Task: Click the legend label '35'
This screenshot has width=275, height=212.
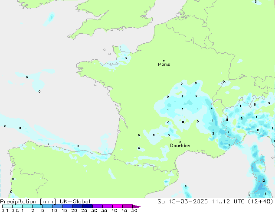Action: tap(104, 210)
